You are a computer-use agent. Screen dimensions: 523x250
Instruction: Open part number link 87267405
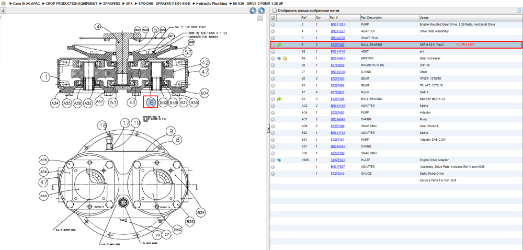[337, 99]
